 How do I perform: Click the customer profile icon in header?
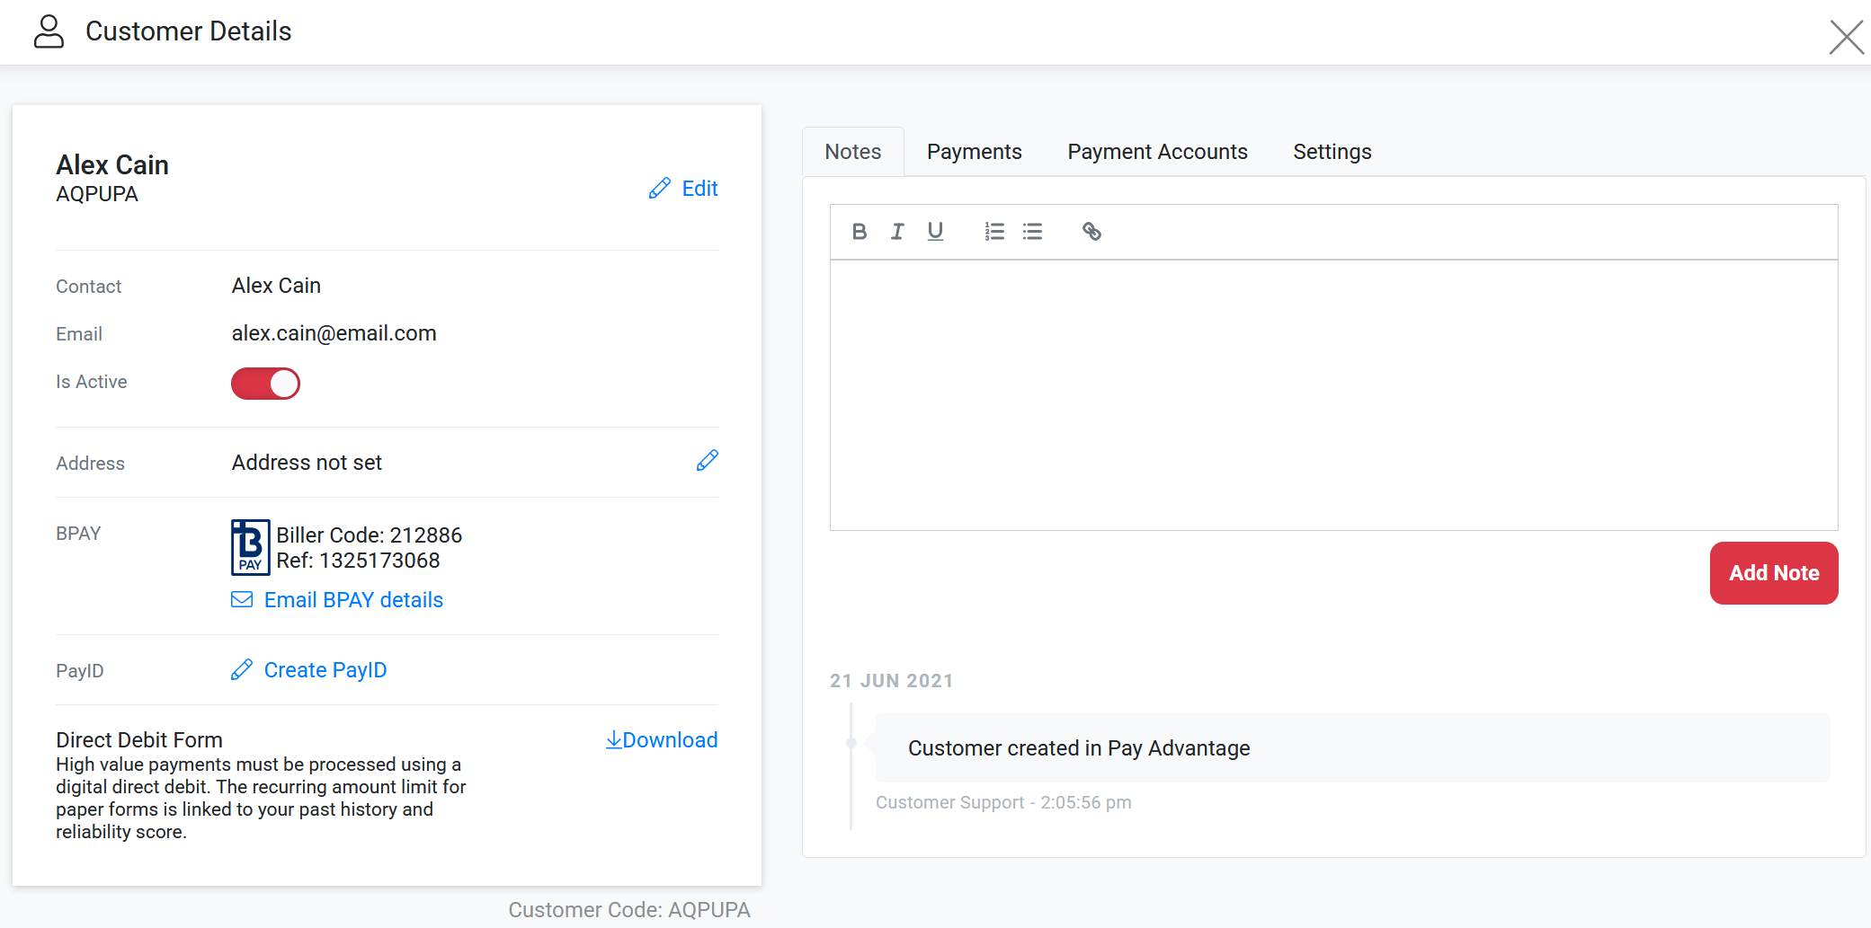(x=49, y=31)
